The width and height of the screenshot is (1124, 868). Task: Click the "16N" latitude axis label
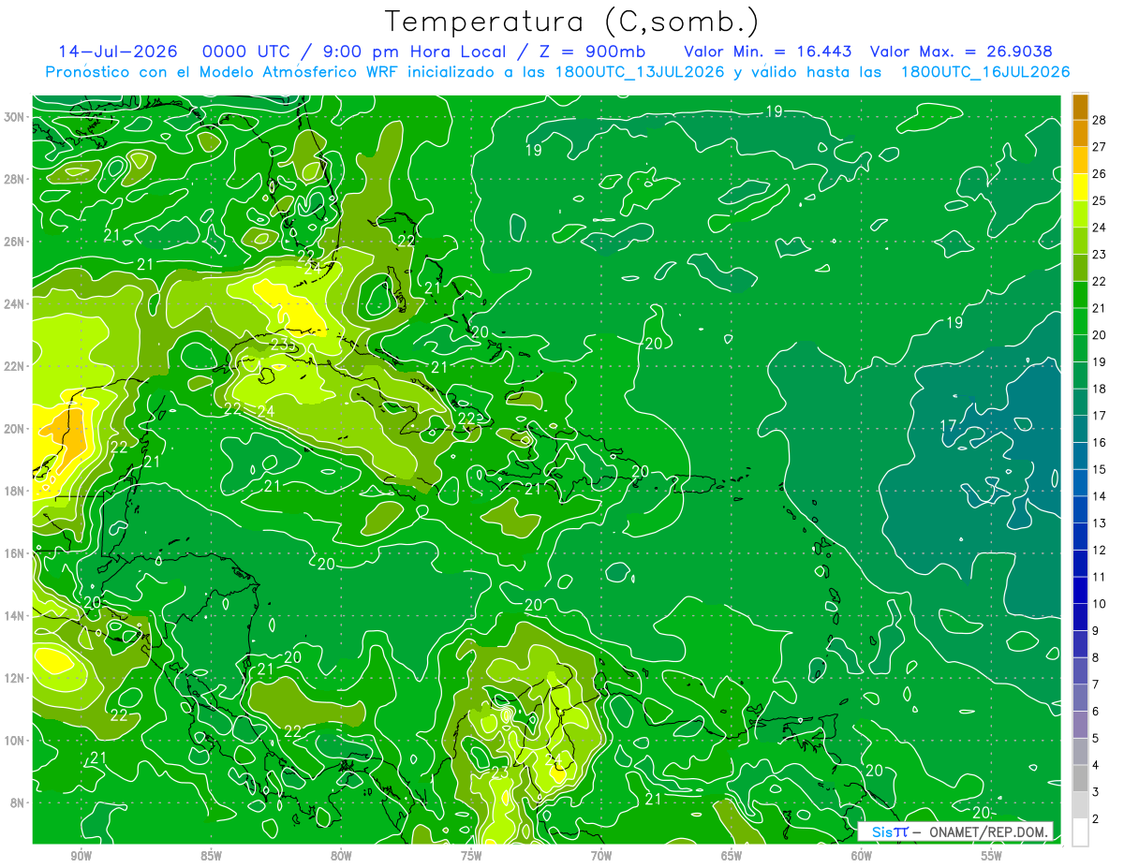[x=15, y=553]
